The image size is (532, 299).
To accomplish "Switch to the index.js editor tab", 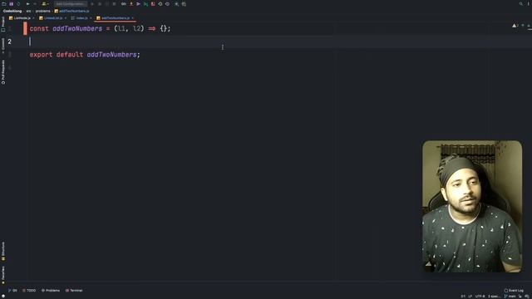I will pyautogui.click(x=81, y=18).
